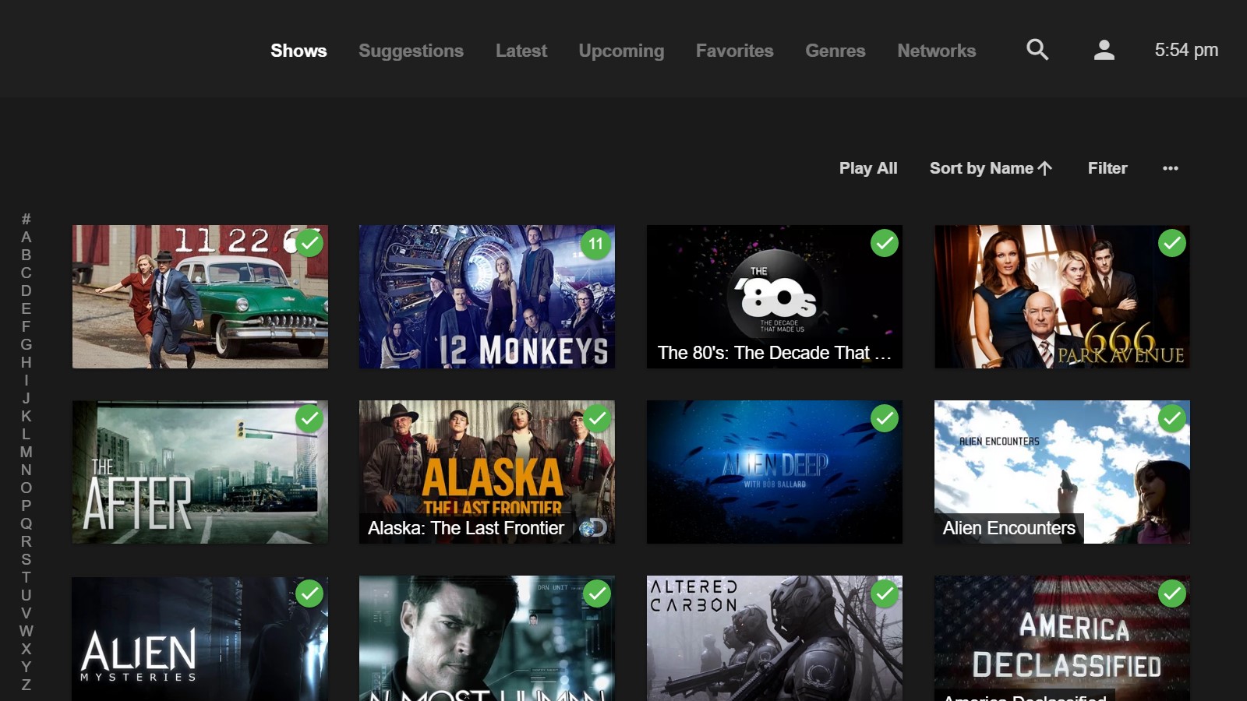1247x701 pixels.
Task: Open the Altered Carbon poster
Action: click(x=775, y=639)
